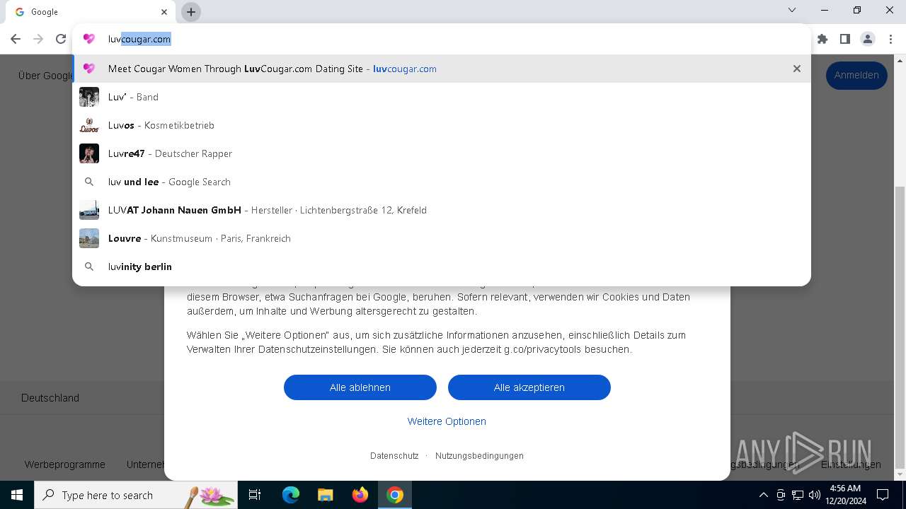
Task: Select the LUVAT Johann Nauen GmbH suggestion
Action: coord(442,210)
